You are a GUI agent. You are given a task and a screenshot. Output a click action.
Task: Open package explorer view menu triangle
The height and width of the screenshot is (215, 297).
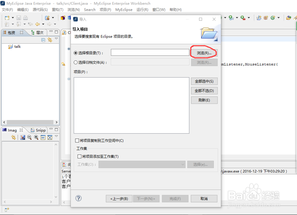(56, 39)
